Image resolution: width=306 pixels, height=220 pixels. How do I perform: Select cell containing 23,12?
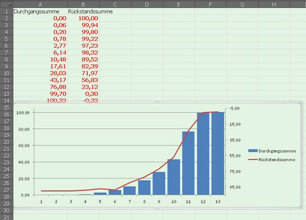click(84, 87)
